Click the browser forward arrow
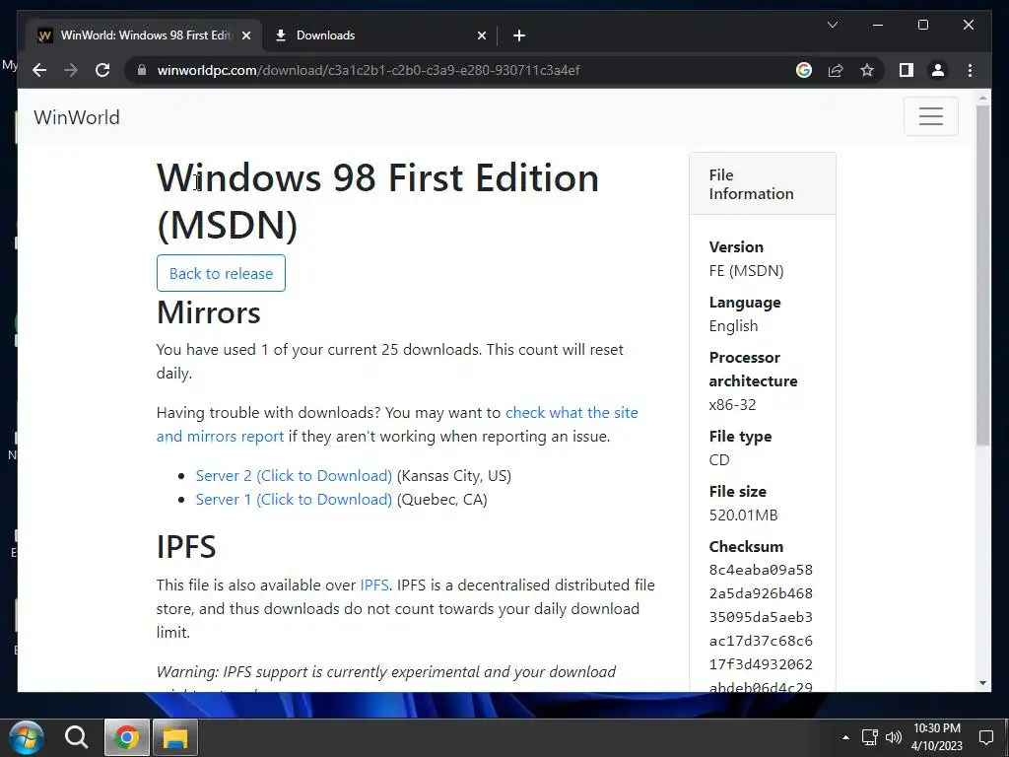Image resolution: width=1009 pixels, height=757 pixels. (71, 70)
